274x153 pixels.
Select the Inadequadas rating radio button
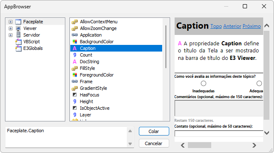(203, 83)
